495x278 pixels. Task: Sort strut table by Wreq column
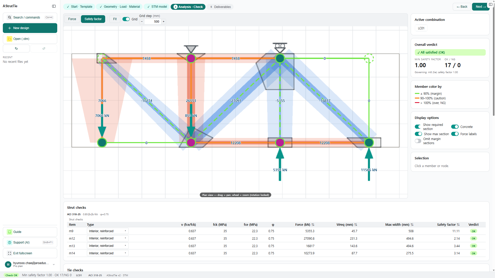356,225
